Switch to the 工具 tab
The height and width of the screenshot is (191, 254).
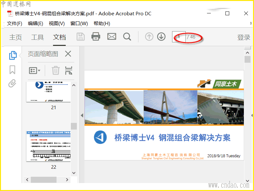pyautogui.click(x=37, y=37)
